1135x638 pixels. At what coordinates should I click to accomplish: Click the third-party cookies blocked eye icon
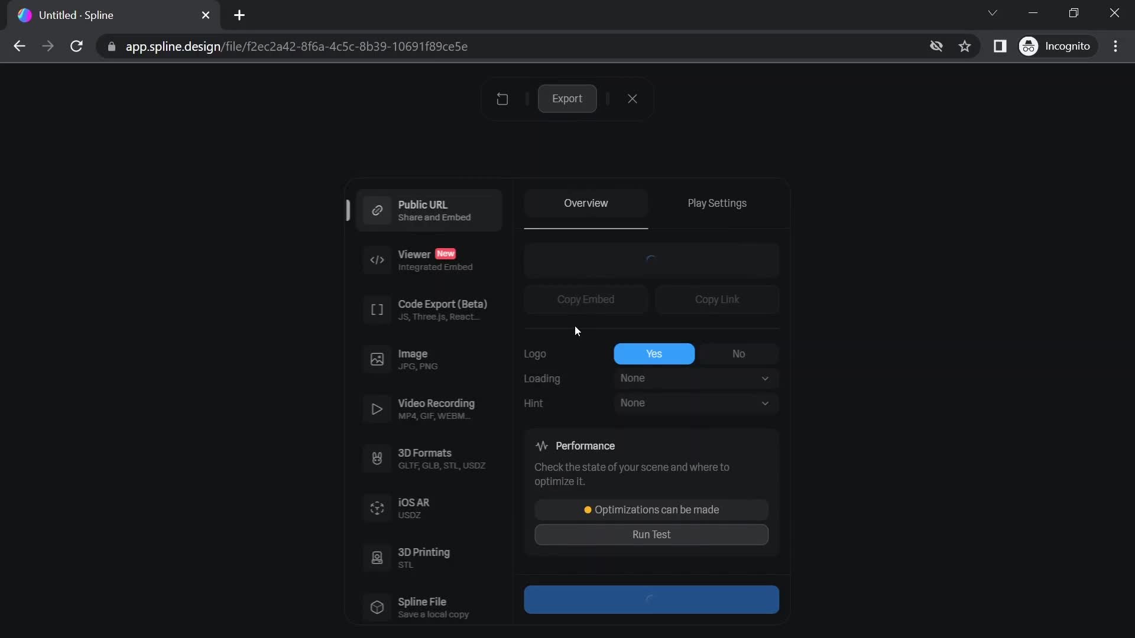[x=936, y=46]
